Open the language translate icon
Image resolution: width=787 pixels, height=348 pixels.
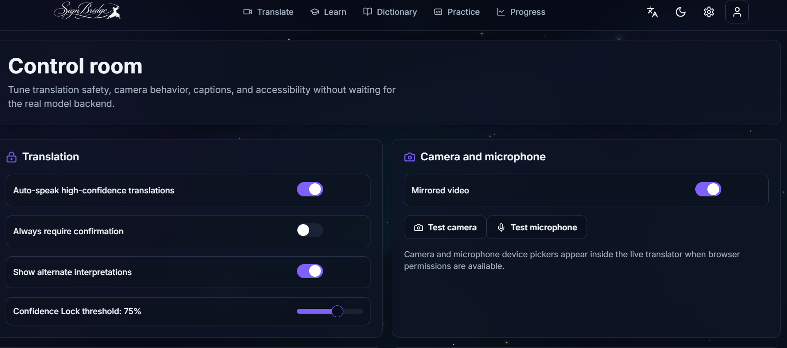click(x=652, y=12)
